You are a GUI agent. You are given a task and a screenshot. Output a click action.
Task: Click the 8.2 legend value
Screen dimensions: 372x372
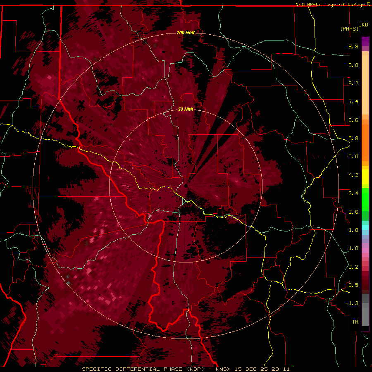(x=353, y=83)
